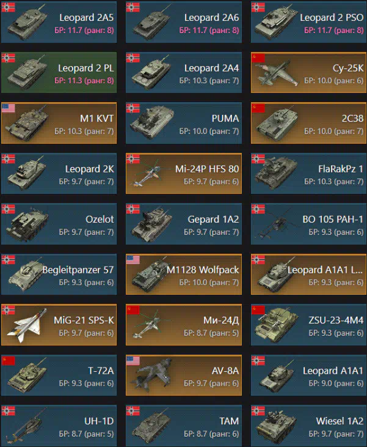Click the BO 105 PAH-1 helicopter icon
This screenshot has height=447, width=367.
(x=275, y=224)
